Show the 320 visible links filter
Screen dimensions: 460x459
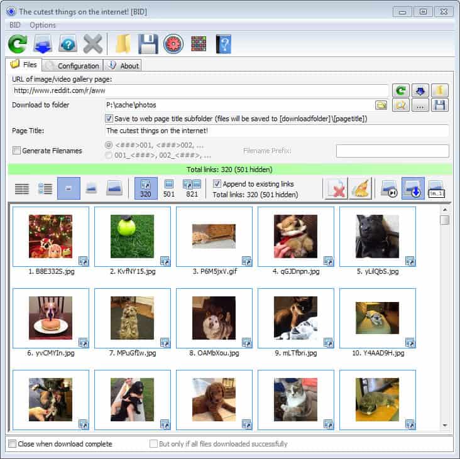pyautogui.click(x=146, y=188)
